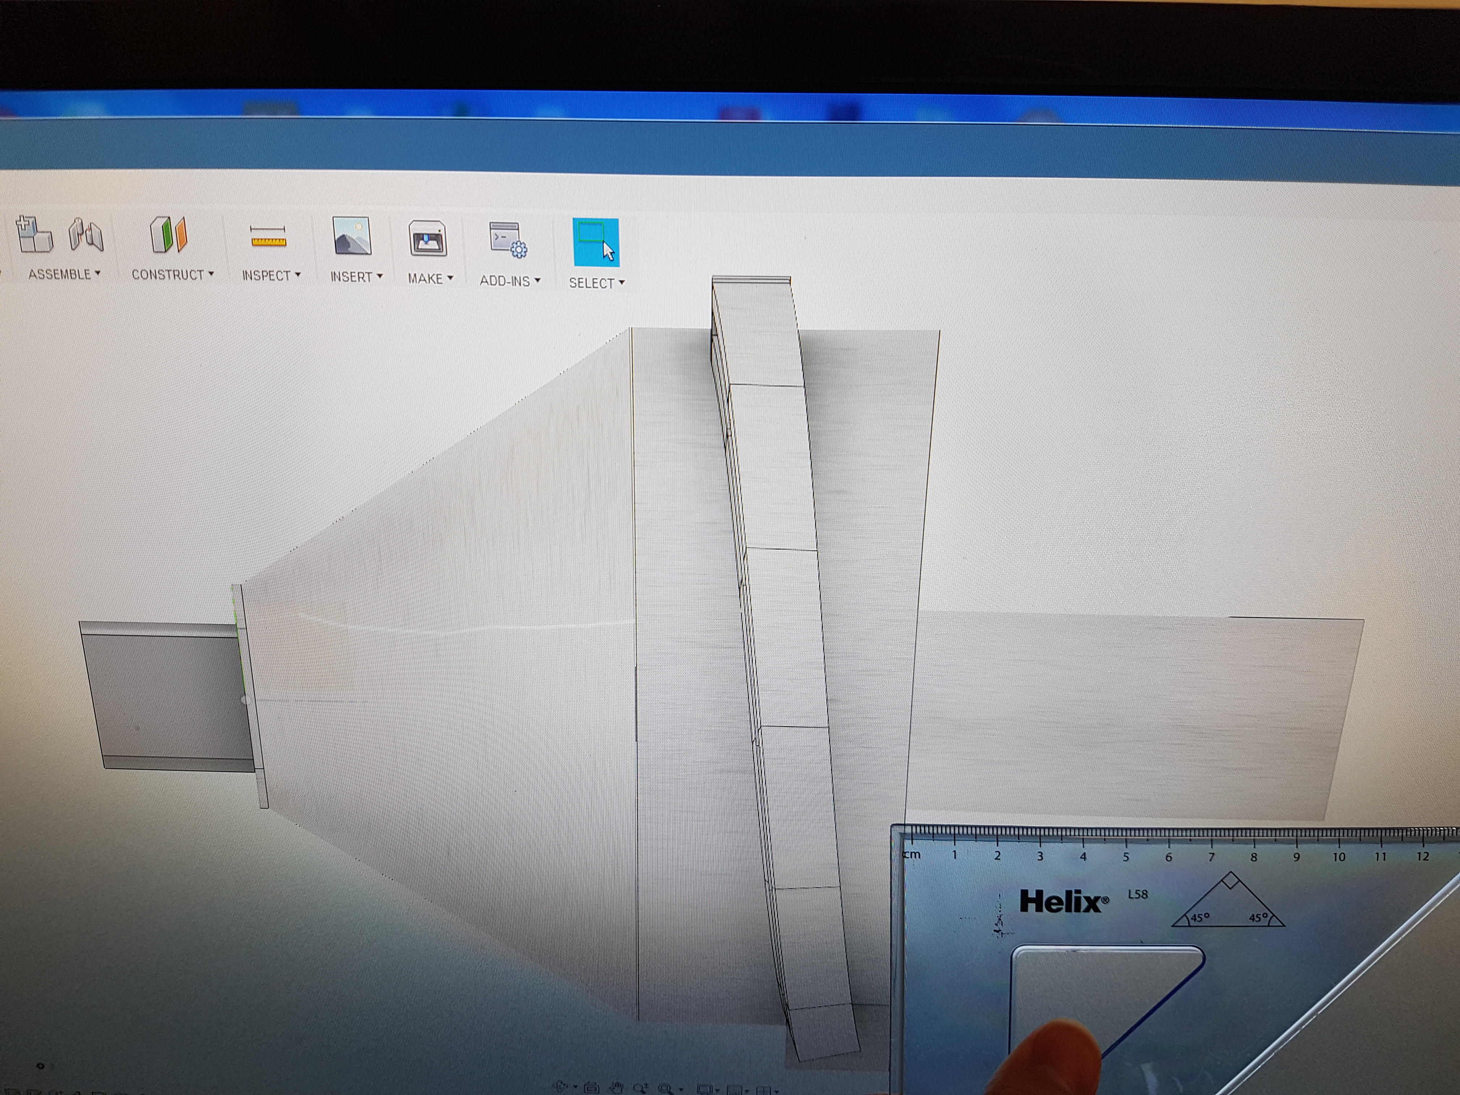Click the Insert image icon
1460x1095 pixels.
(x=352, y=236)
